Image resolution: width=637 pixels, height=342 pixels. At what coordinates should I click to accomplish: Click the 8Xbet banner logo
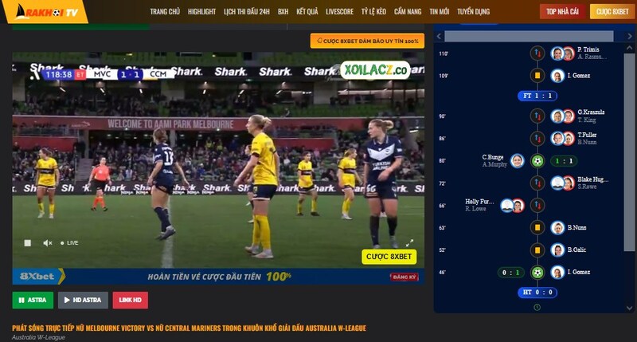click(38, 276)
